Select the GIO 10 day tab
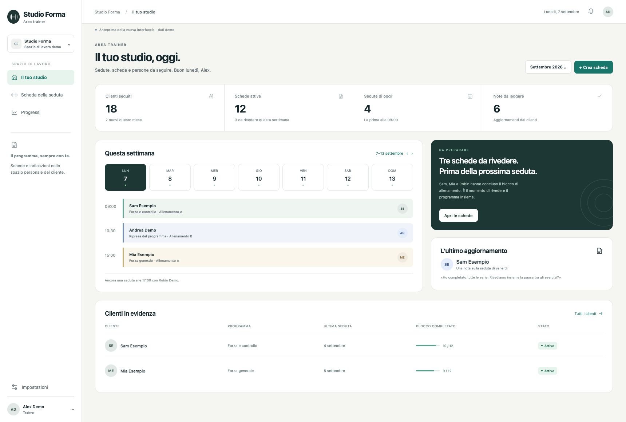Screen dimensions: 626x422 tap(259, 177)
